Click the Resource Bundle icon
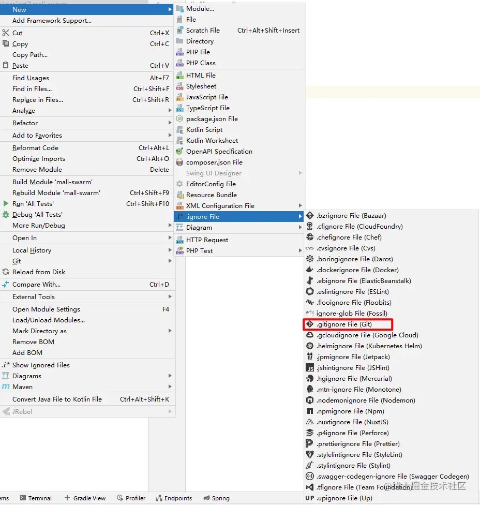480x505 pixels. [x=179, y=195]
